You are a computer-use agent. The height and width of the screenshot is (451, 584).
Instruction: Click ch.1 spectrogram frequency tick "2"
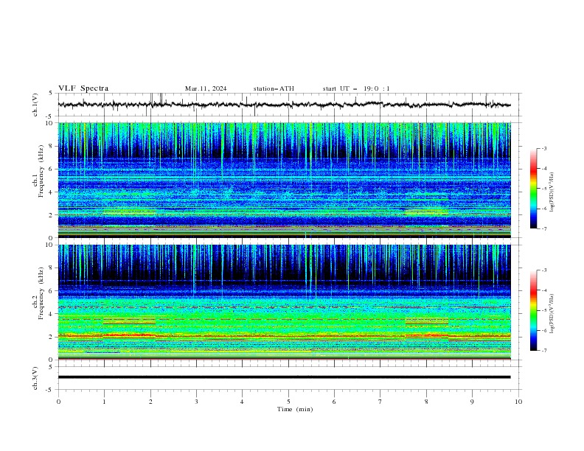(x=52, y=215)
